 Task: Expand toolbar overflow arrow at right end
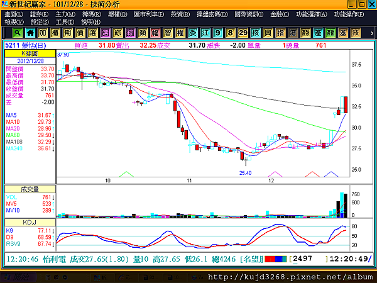pyautogui.click(x=372, y=33)
